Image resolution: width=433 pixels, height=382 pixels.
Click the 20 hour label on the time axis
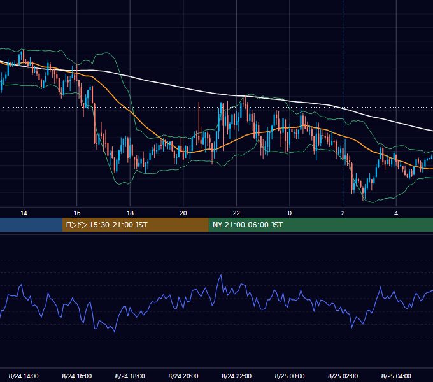[x=183, y=213]
